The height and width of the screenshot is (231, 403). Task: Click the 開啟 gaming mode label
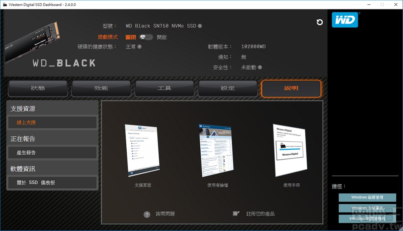click(x=162, y=37)
